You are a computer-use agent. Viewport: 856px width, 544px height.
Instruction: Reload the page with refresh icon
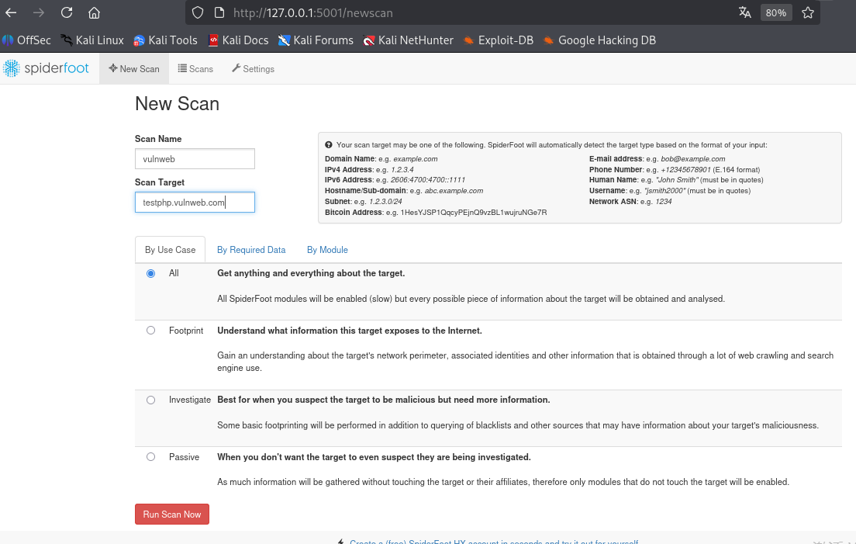[x=67, y=12]
